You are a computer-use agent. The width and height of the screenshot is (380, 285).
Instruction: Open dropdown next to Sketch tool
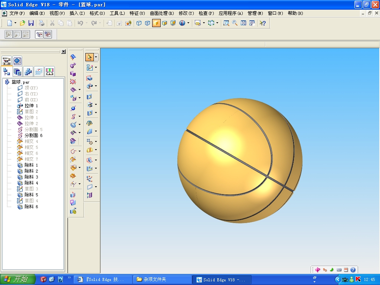(x=96, y=68)
